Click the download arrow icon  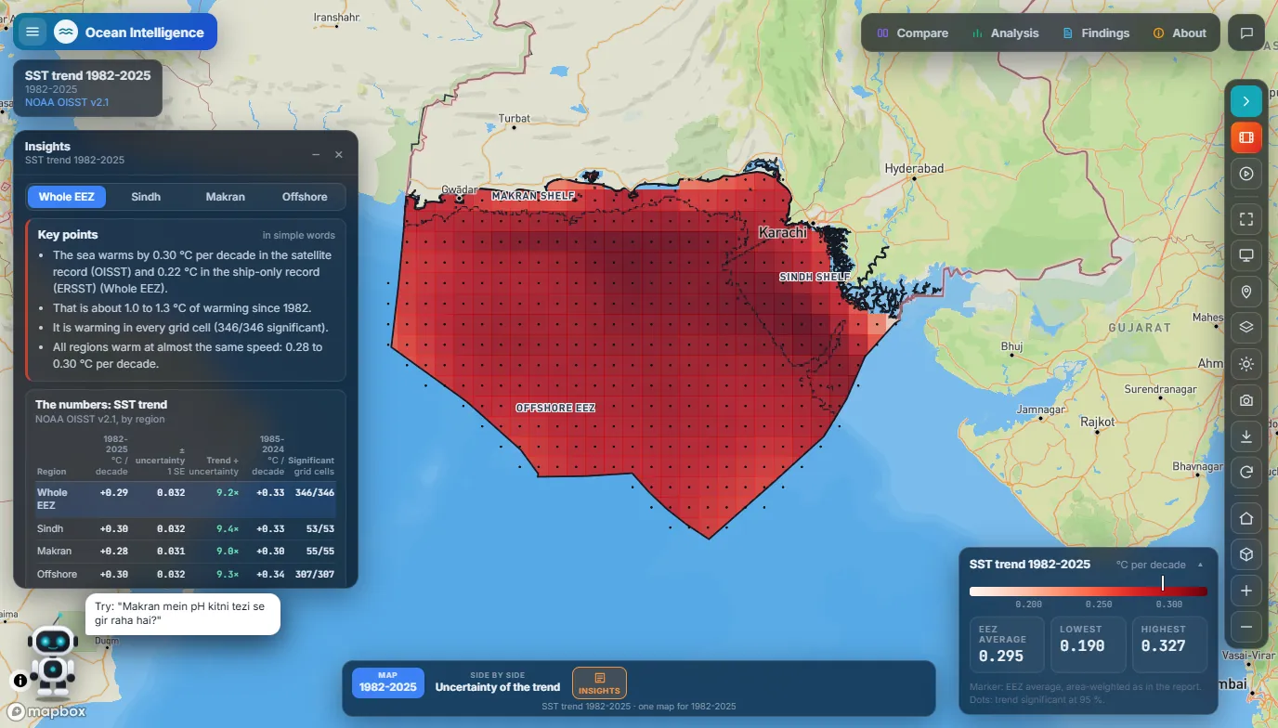1246,436
